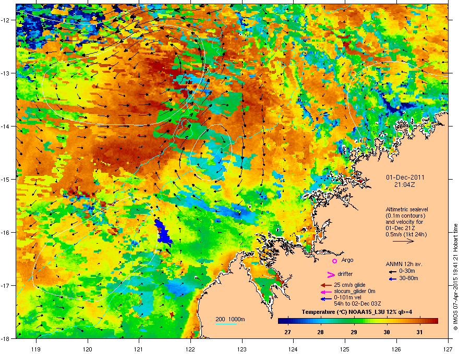This screenshot has width=459, height=354.
Task: Click the longitude axis label '119'
Action: pyautogui.click(x=37, y=349)
